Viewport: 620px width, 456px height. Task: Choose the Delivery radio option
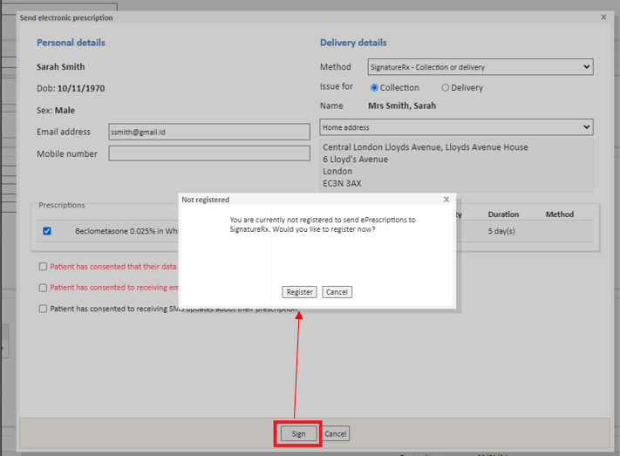coord(446,88)
